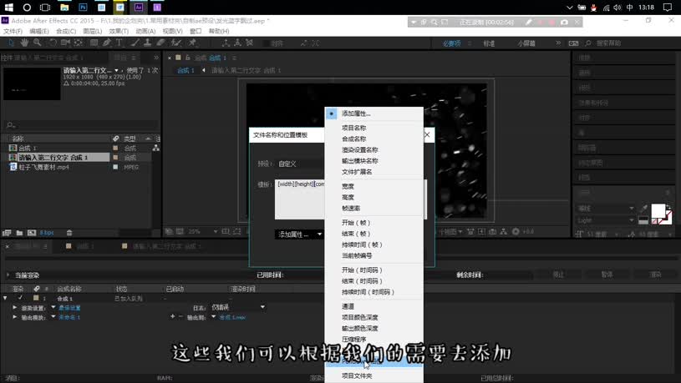Choose 渲染设置名称 from property menu
Viewport: 681px width, 383px height.
click(374, 149)
